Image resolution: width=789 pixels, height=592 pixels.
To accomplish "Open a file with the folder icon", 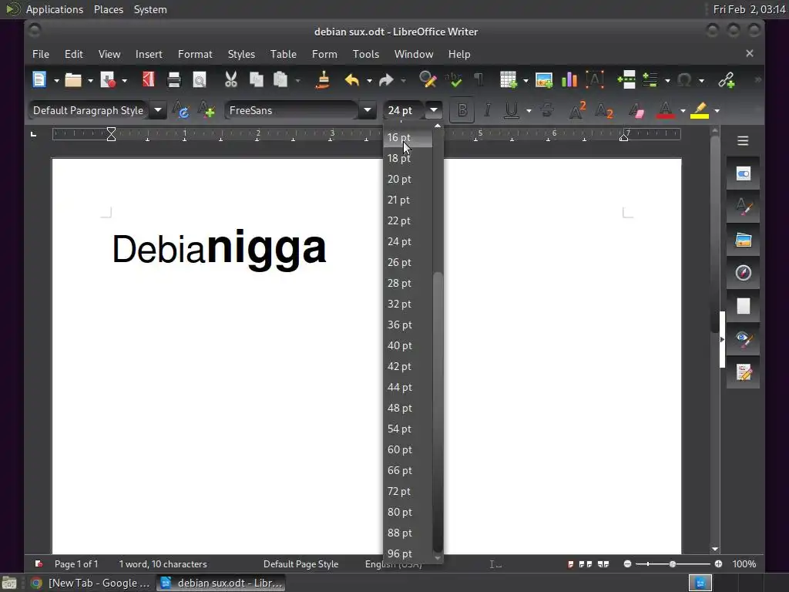I will point(73,79).
